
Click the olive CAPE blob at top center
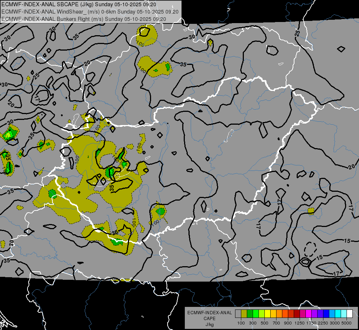pyautogui.click(x=146, y=35)
